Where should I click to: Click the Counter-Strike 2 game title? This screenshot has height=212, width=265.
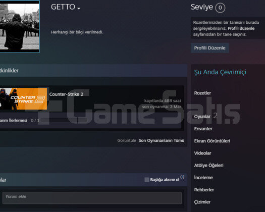pos(66,94)
